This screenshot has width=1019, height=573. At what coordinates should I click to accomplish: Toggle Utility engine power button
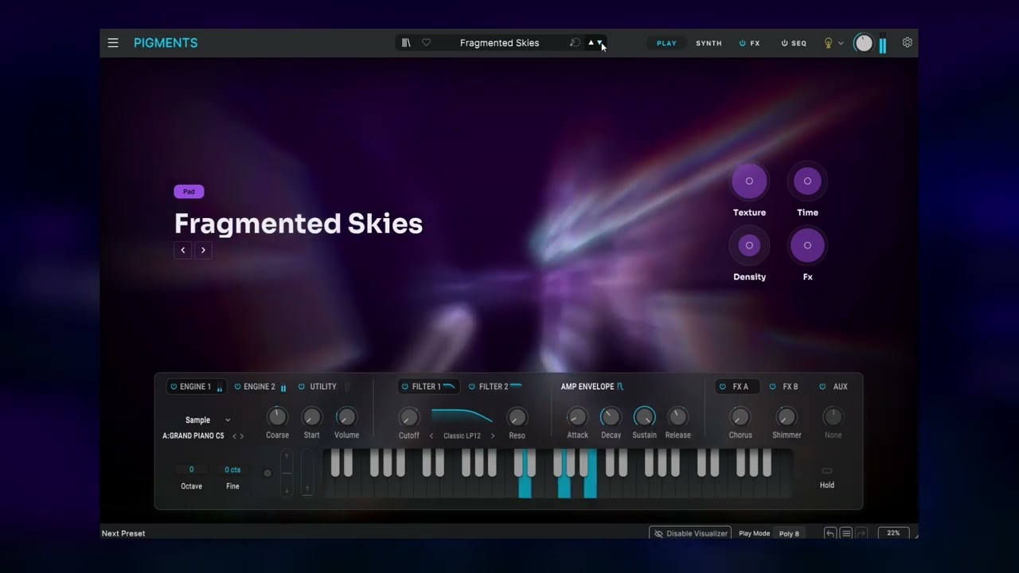tap(302, 387)
